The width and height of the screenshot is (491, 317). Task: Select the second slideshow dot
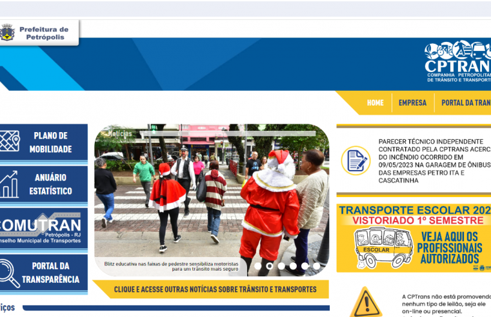(x=269, y=266)
